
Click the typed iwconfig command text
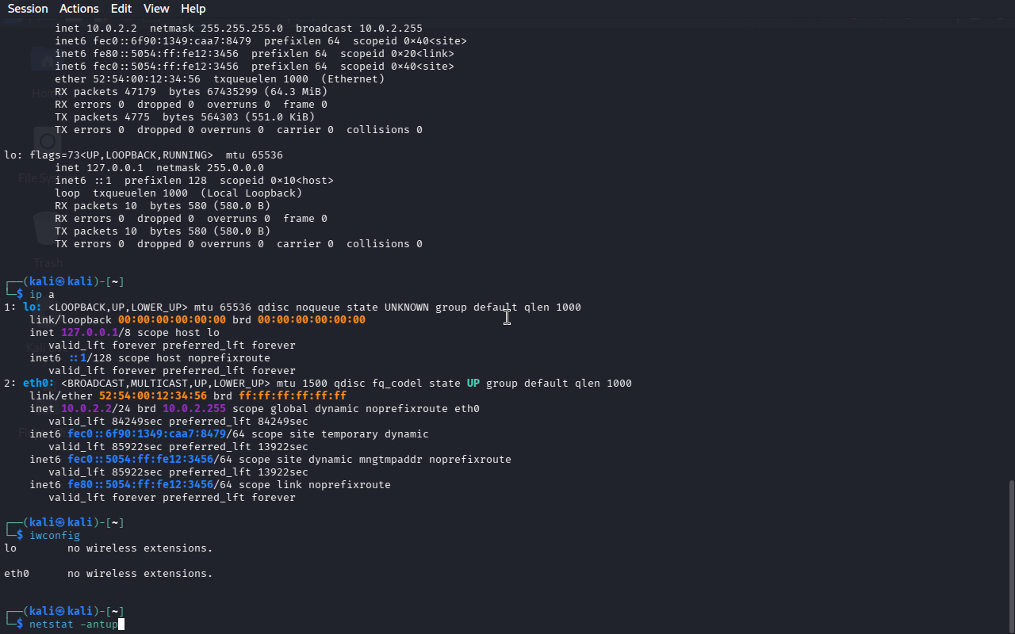(55, 536)
